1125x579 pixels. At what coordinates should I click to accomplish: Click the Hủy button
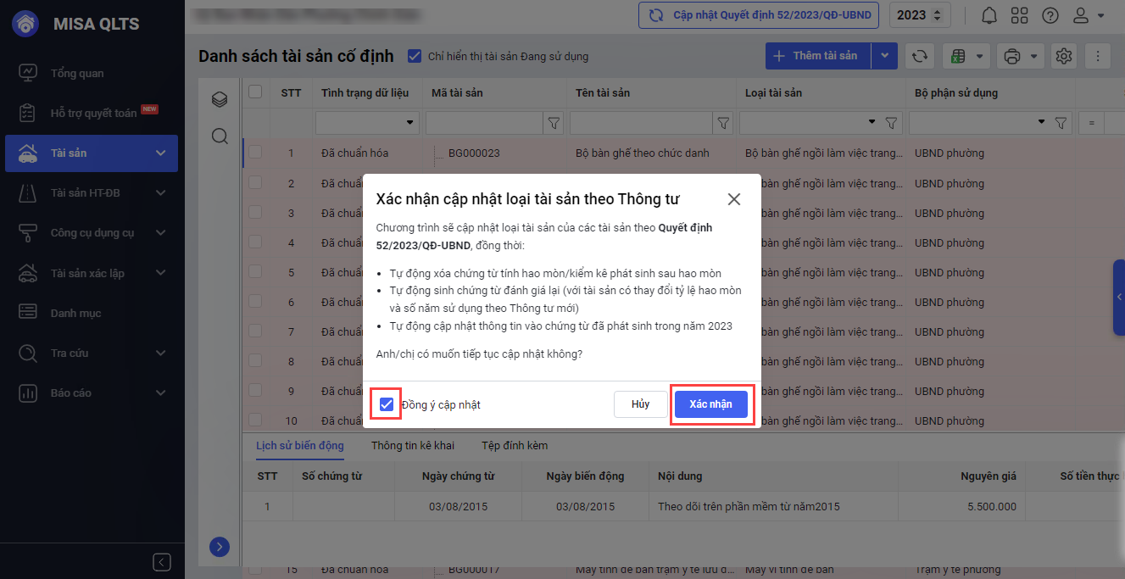(x=640, y=404)
